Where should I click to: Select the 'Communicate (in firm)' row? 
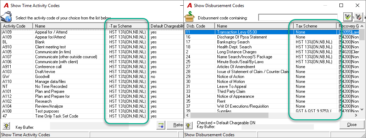pyautogui.click(x=93, y=52)
